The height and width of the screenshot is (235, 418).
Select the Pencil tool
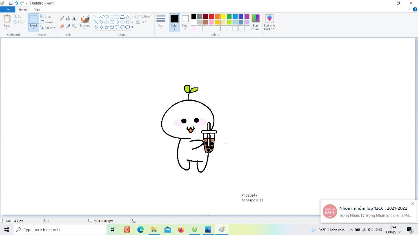coord(62,19)
